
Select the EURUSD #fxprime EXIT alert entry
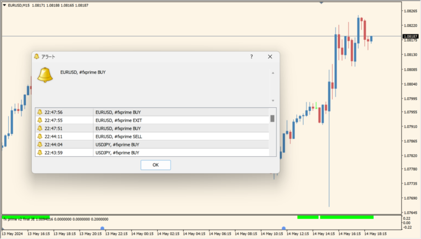coord(126,120)
